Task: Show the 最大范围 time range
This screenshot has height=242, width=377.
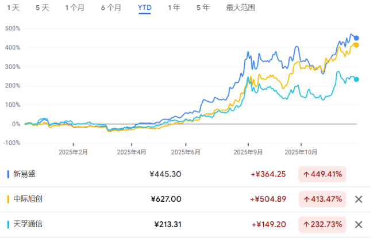Action: pos(240,8)
